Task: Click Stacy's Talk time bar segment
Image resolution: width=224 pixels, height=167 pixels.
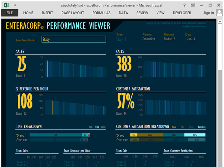Action: pos(56,135)
